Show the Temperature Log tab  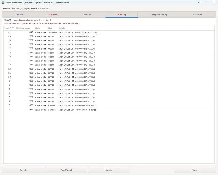click(159, 15)
